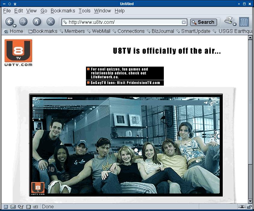Open the Bookmarks folder on the personal toolbar
This screenshot has width=254, height=211.
tap(43, 31)
